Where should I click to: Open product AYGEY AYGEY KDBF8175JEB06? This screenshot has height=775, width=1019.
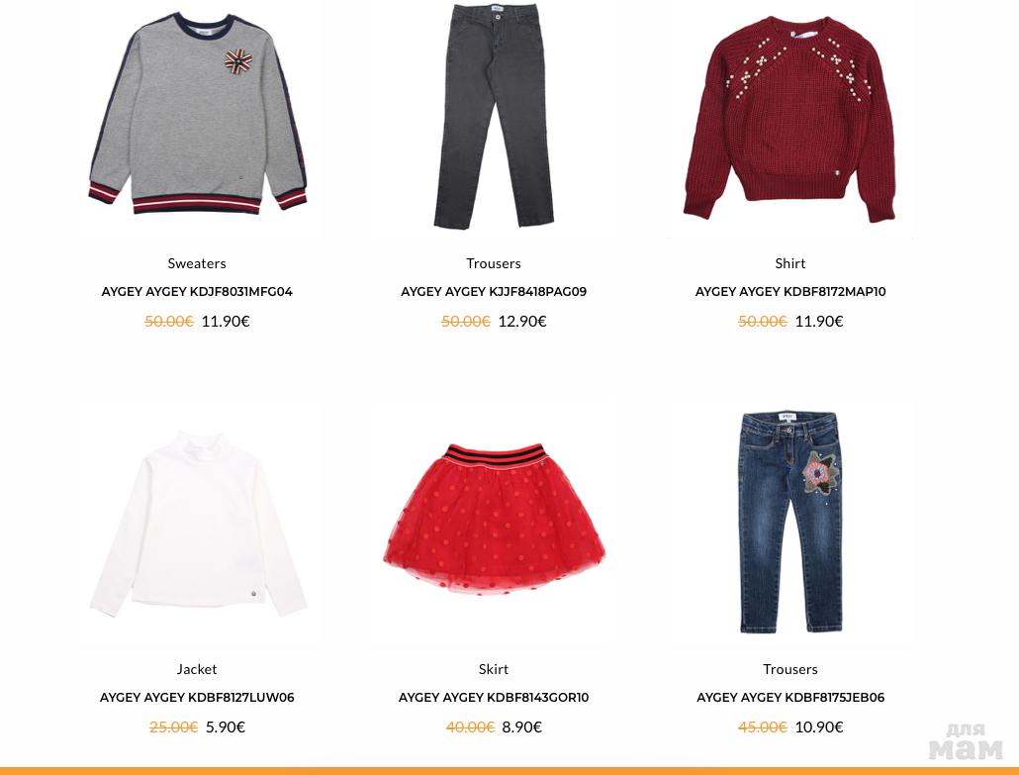point(790,698)
